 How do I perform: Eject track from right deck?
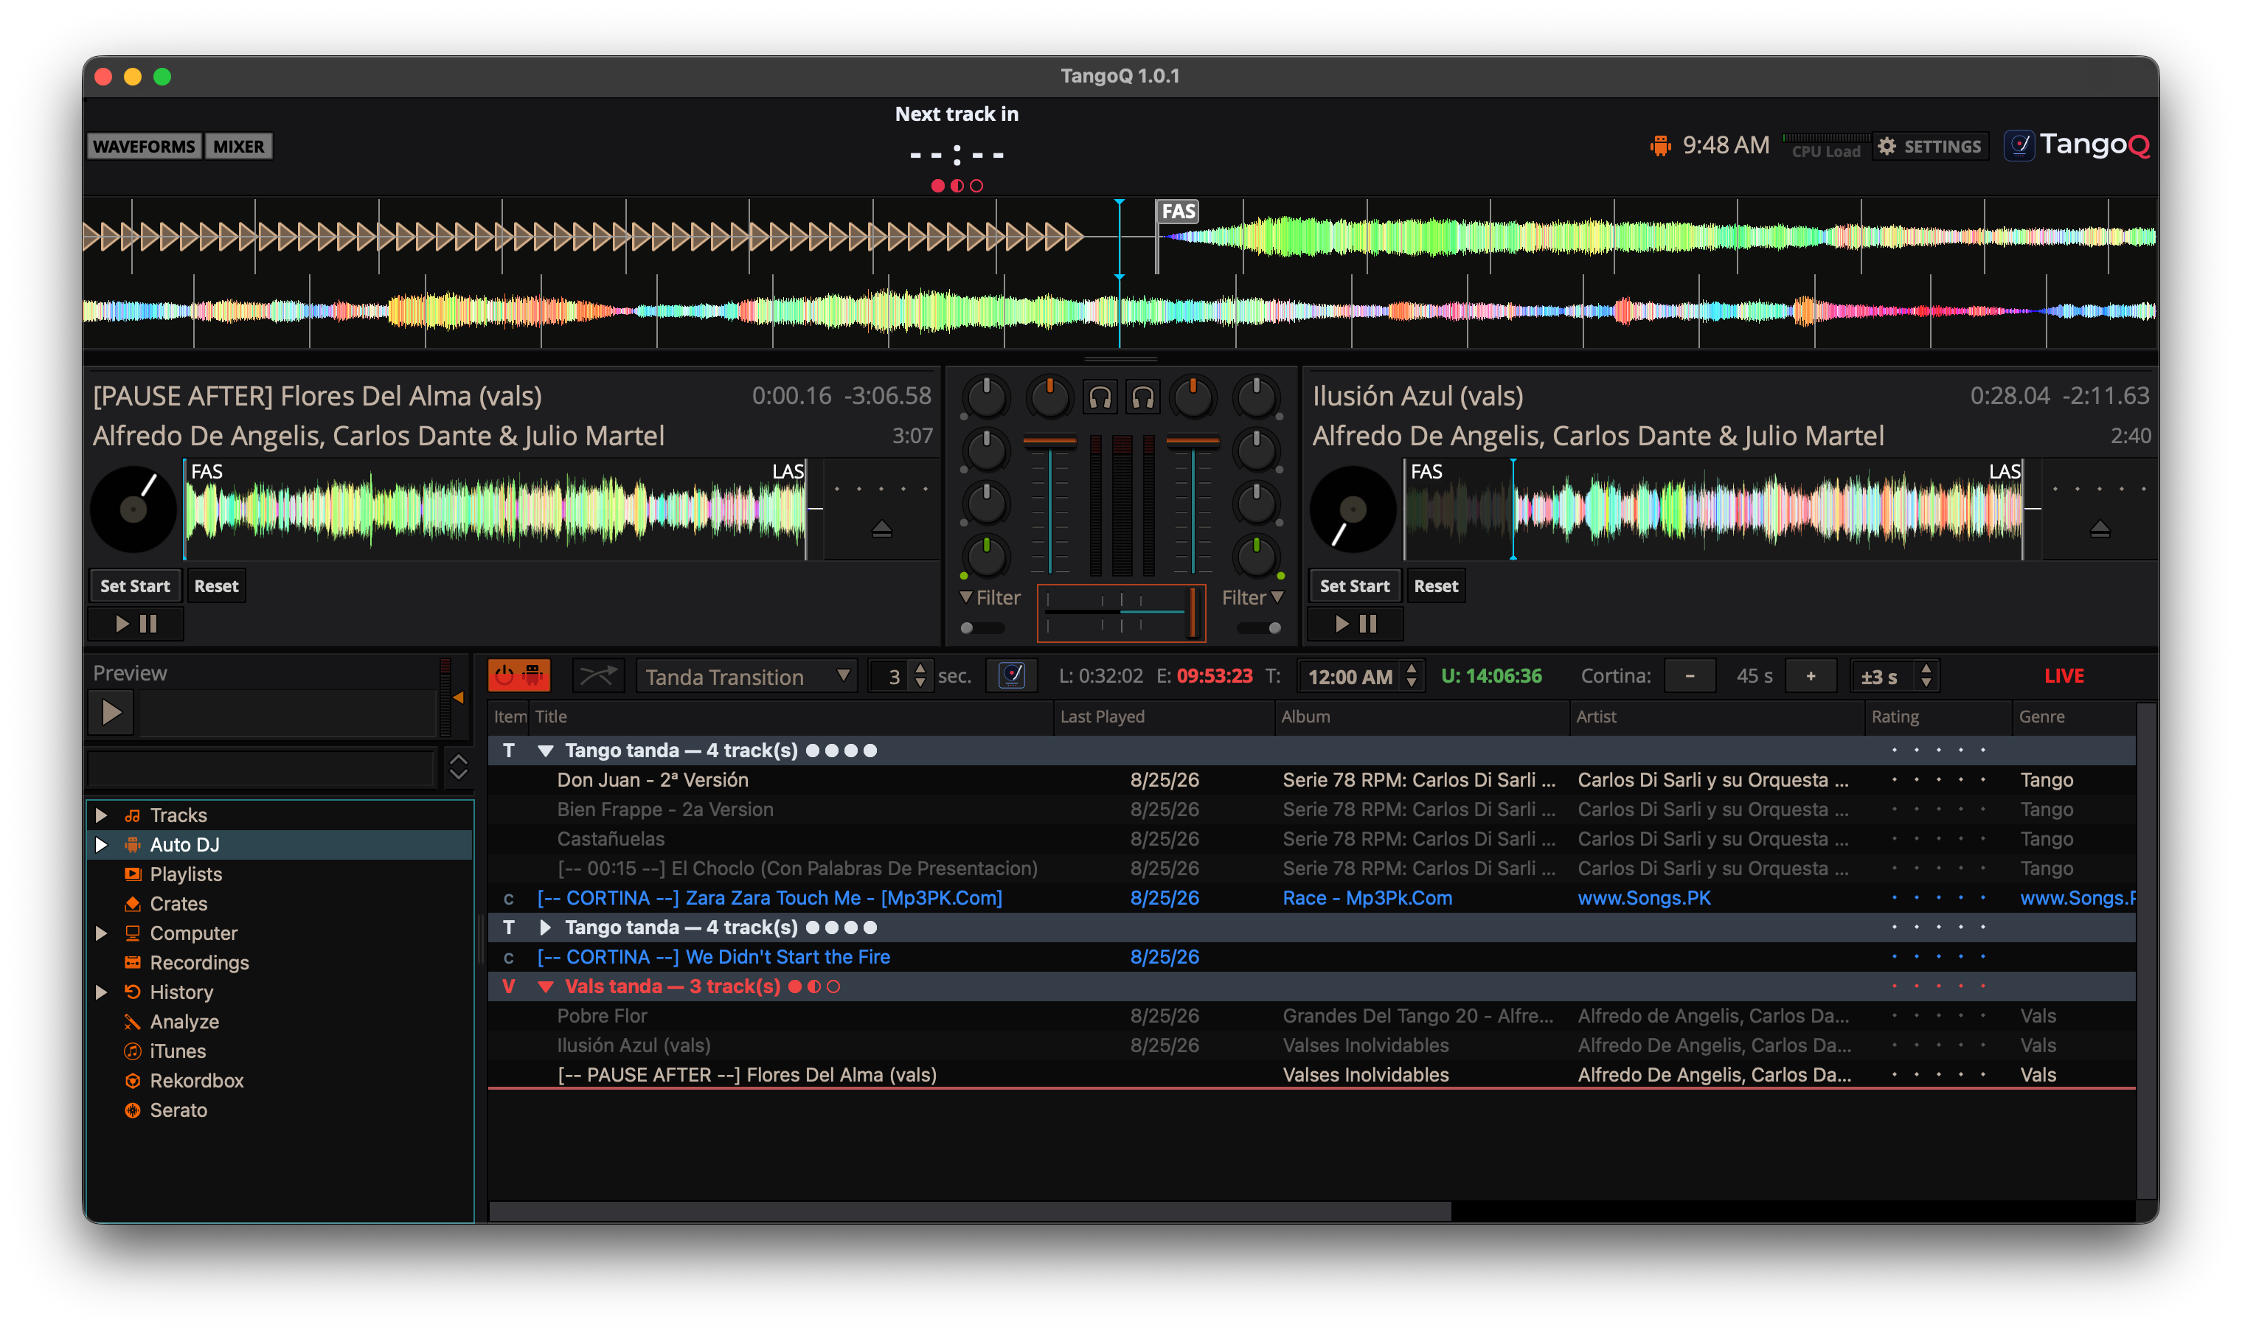pos(2099,529)
